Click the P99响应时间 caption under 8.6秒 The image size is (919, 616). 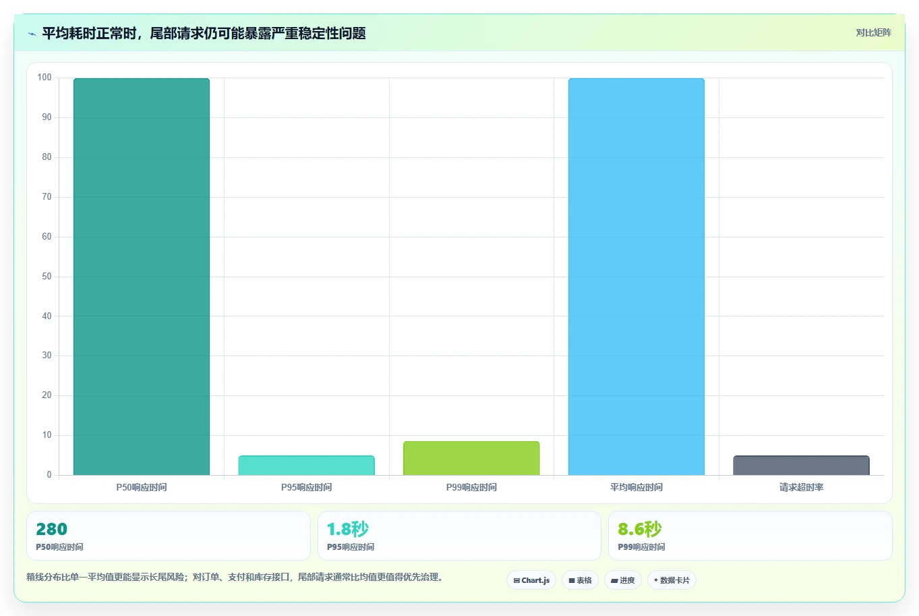tap(642, 547)
